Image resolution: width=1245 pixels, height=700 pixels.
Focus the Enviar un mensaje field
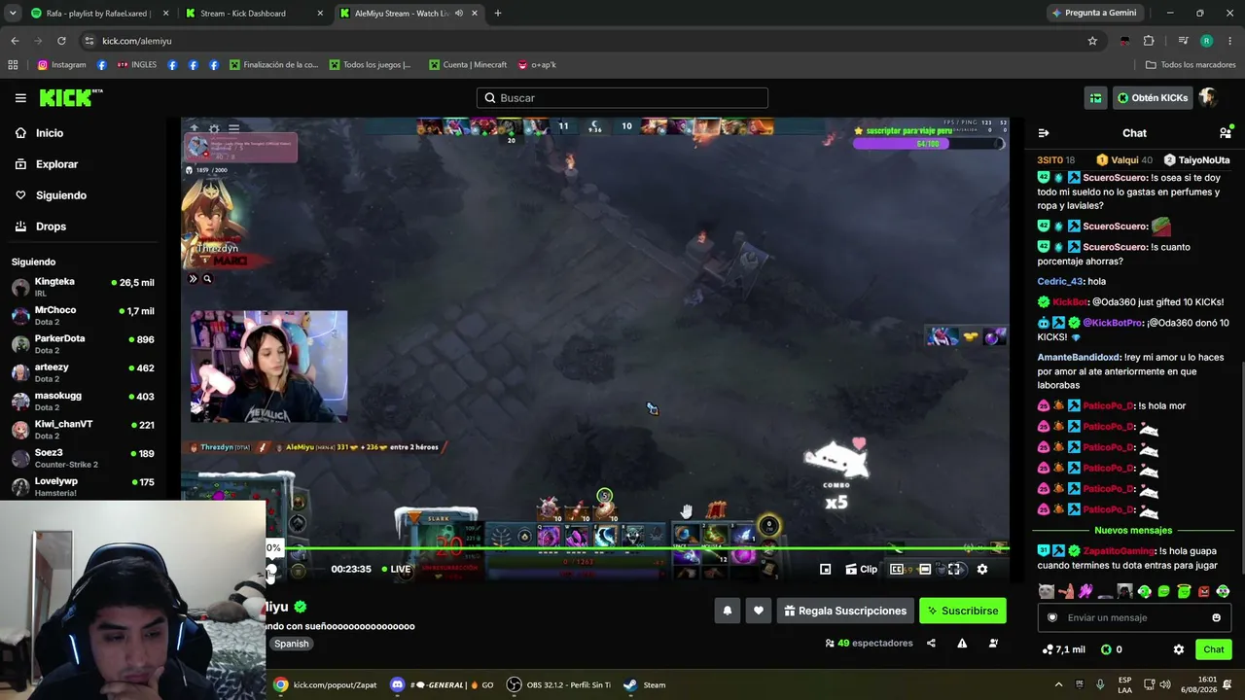click(x=1134, y=617)
